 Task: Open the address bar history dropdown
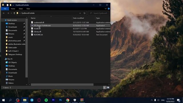(x=80, y=13)
